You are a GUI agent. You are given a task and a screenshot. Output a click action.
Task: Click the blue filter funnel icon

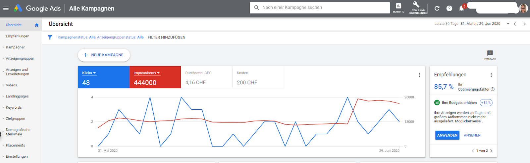pyautogui.click(x=50, y=37)
